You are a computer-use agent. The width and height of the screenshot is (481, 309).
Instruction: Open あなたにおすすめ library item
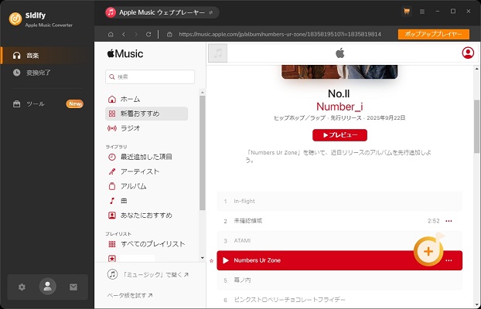147,216
